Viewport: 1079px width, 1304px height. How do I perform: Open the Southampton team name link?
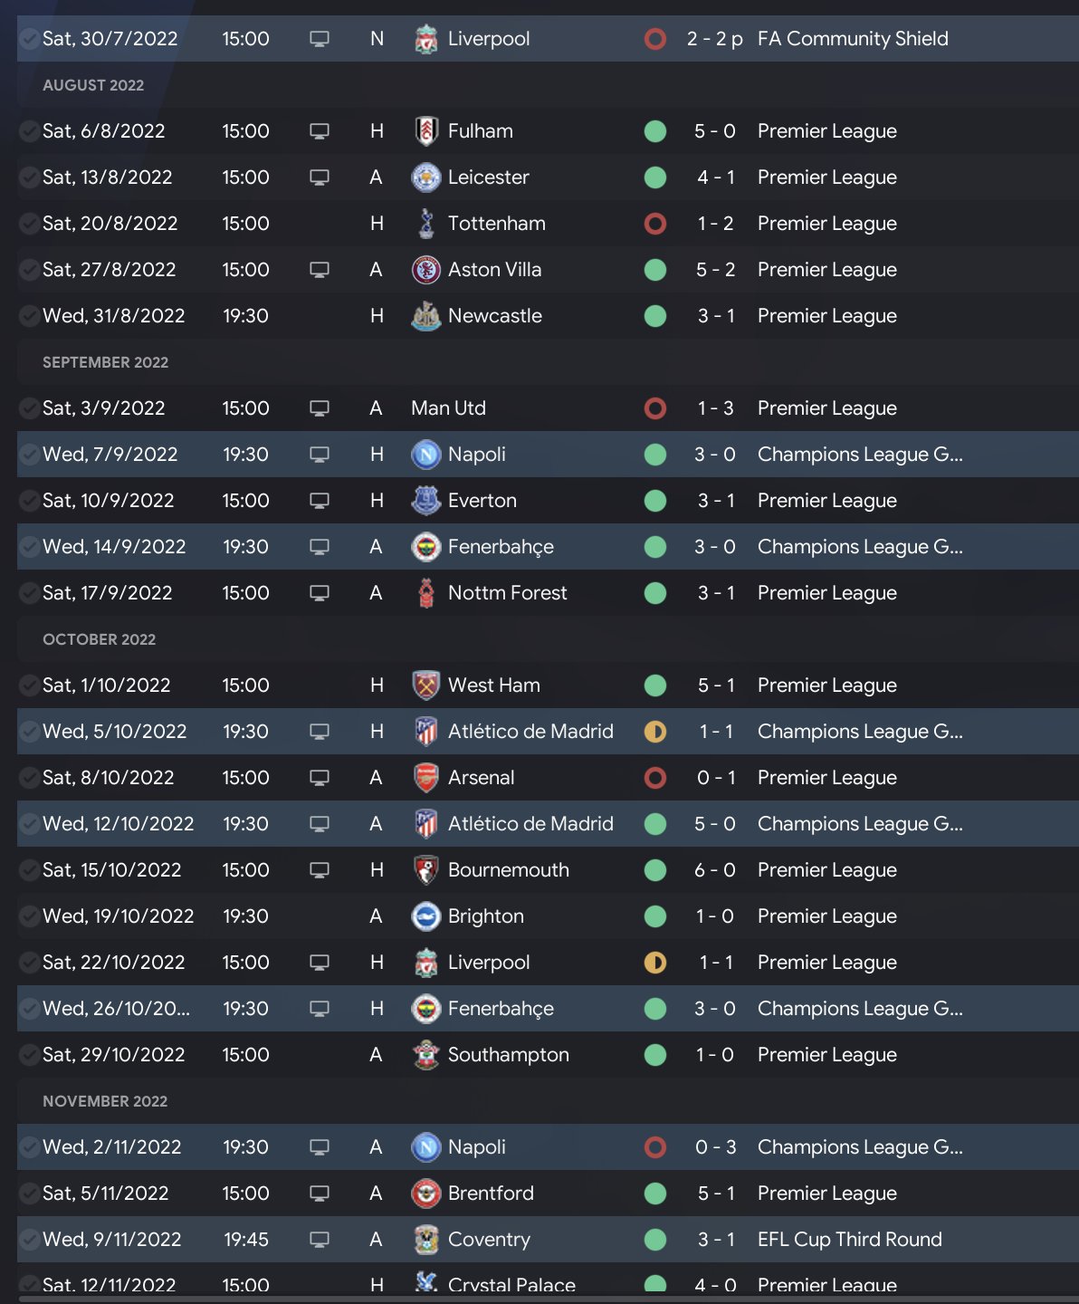tap(508, 1055)
